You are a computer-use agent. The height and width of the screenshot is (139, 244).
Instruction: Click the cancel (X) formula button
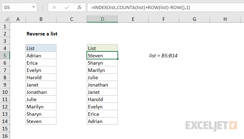54,7
